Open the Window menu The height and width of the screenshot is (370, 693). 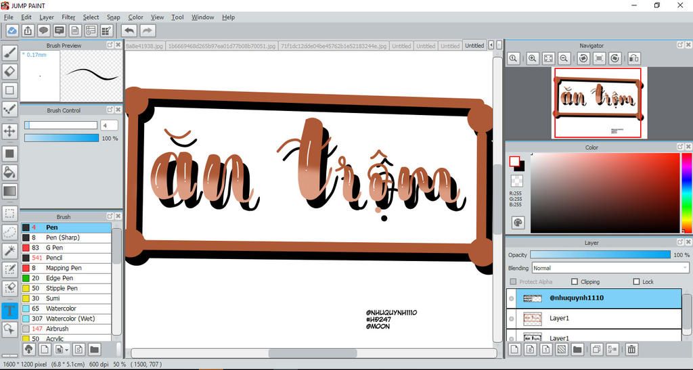[x=203, y=17]
